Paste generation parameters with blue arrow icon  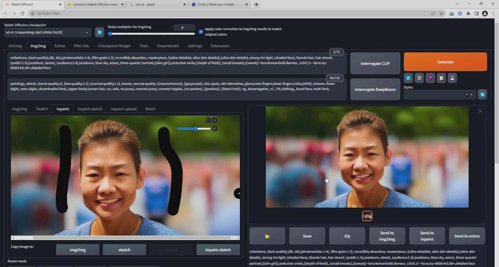click(x=408, y=78)
